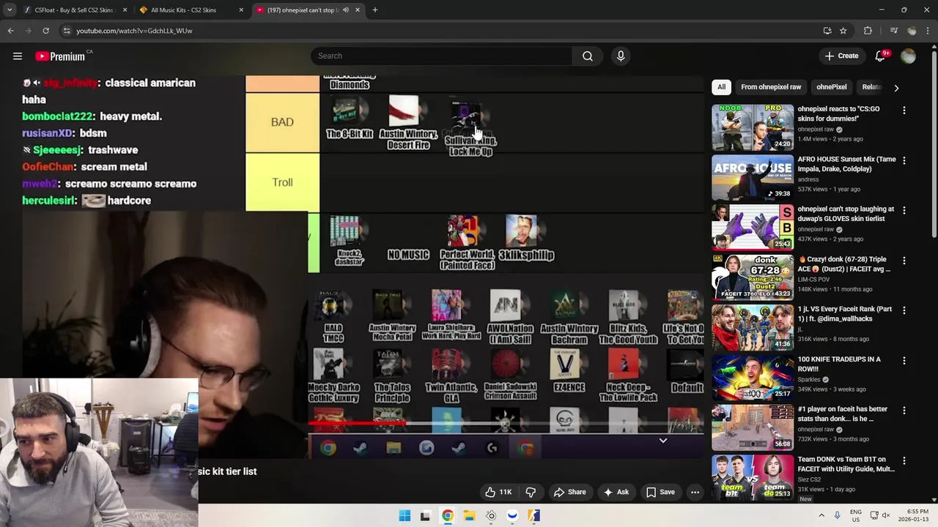Open #1 player on faceit thumbnail
Screen dimensions: 938x527
(753, 427)
